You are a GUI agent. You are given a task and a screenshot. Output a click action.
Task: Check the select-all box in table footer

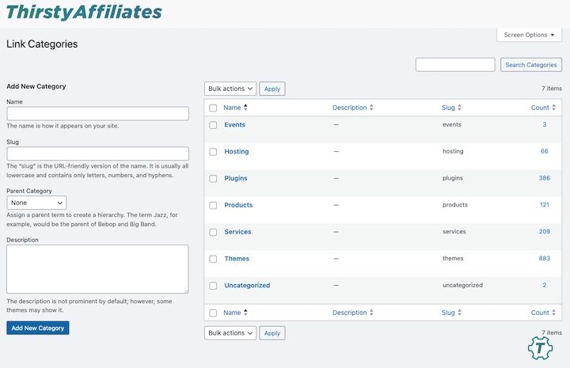(x=213, y=313)
